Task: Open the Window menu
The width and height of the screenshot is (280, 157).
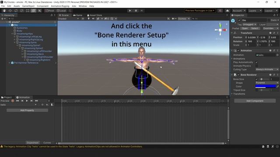Action: tap(83, 6)
